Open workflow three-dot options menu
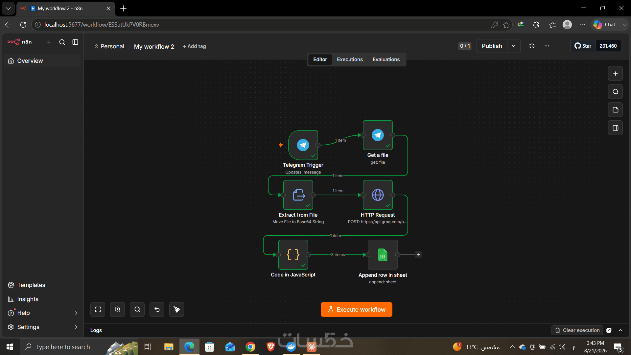The width and height of the screenshot is (631, 355). 547,46
